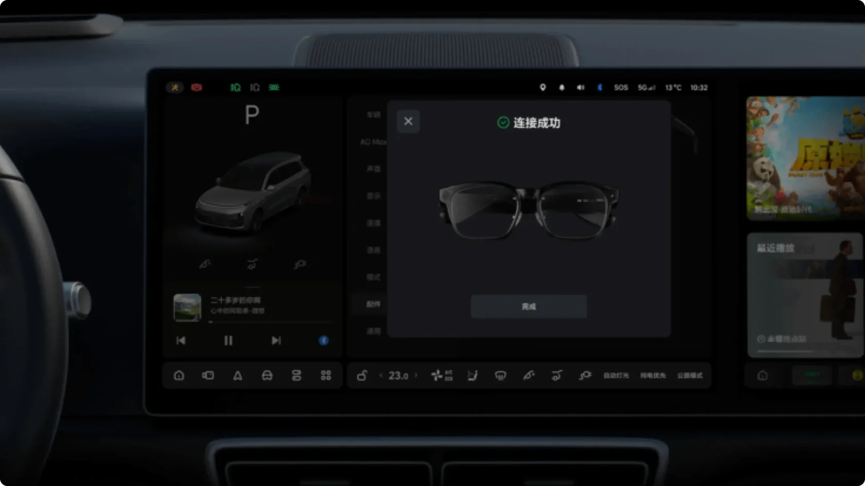Screen dimensions: 865x486
Task: Open fan air conditioning control
Action: (442, 375)
